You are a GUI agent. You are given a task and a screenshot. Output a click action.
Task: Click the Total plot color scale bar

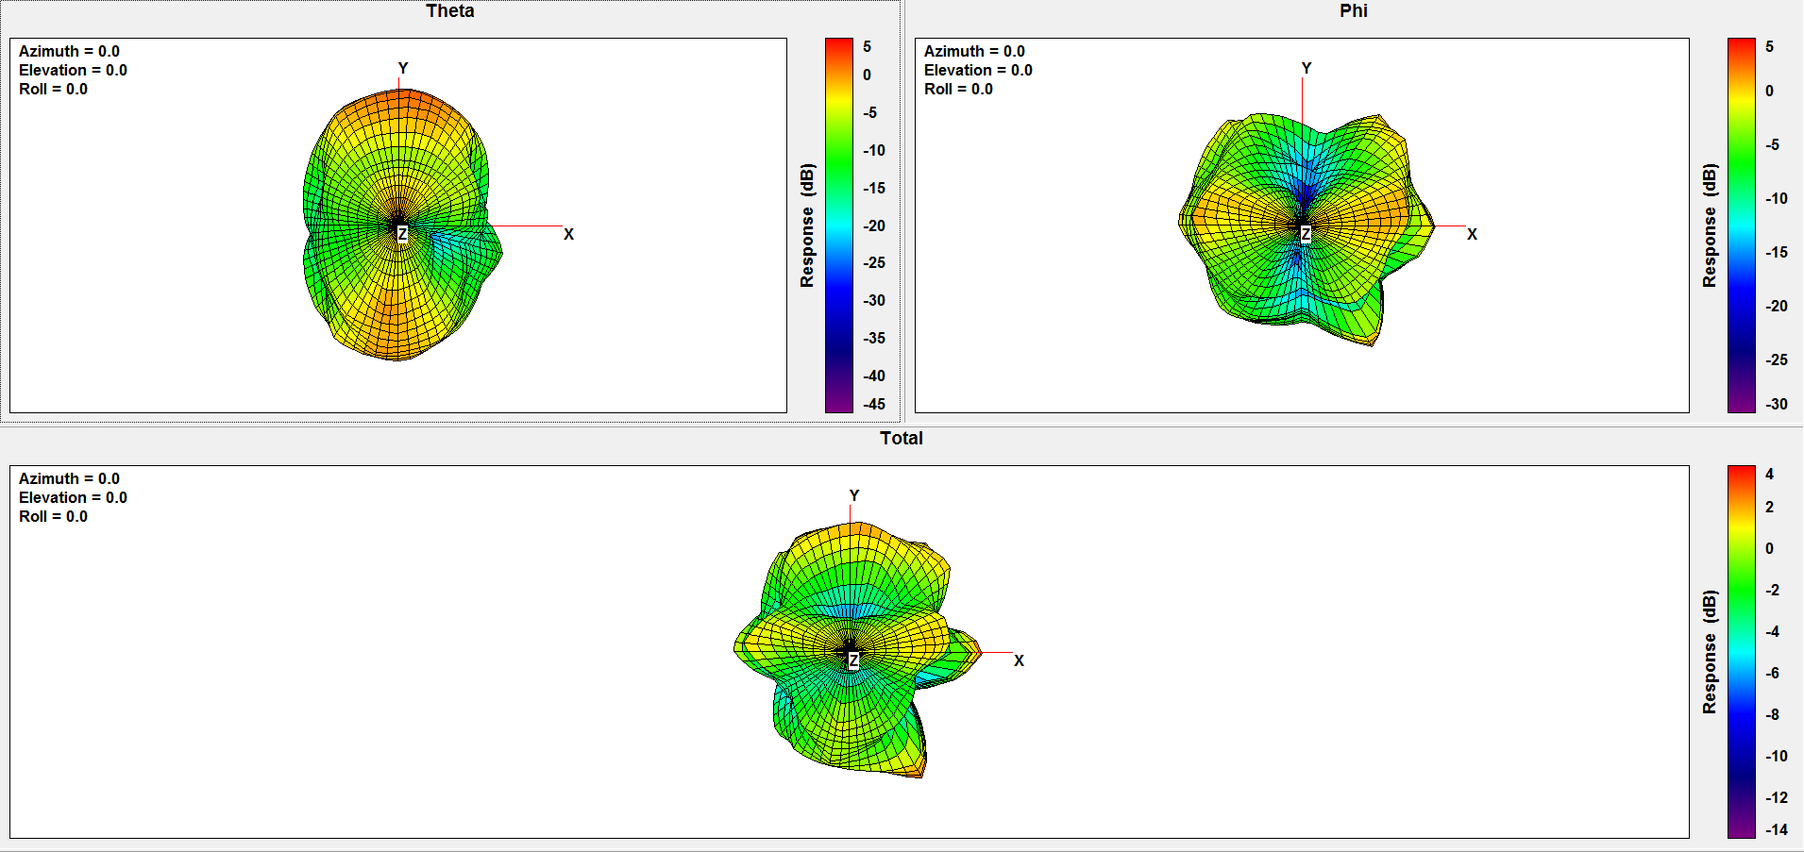(x=1742, y=652)
